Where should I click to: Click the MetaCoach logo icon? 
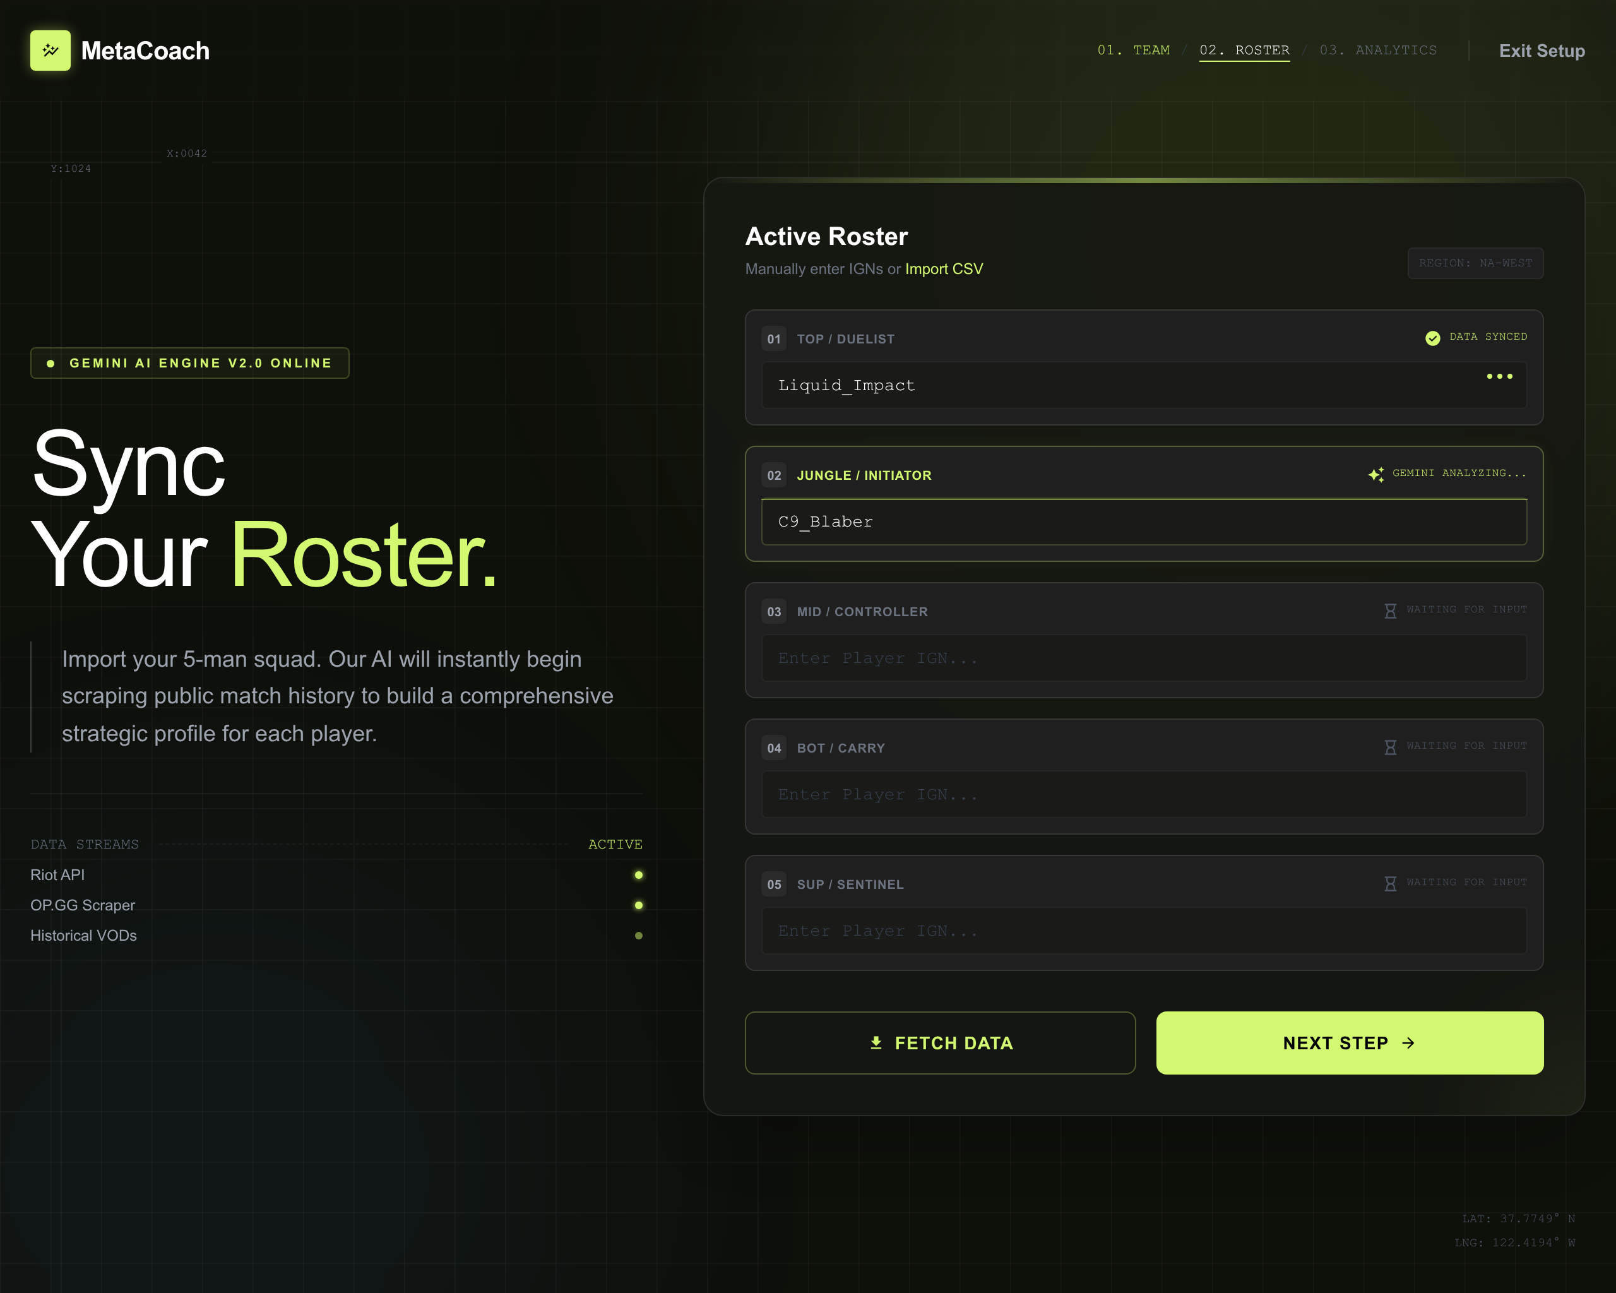tap(50, 51)
